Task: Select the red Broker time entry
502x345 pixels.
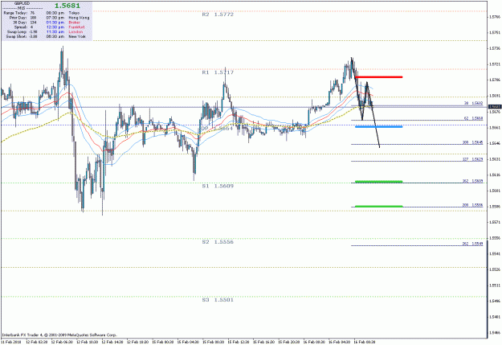Action: click(63, 23)
